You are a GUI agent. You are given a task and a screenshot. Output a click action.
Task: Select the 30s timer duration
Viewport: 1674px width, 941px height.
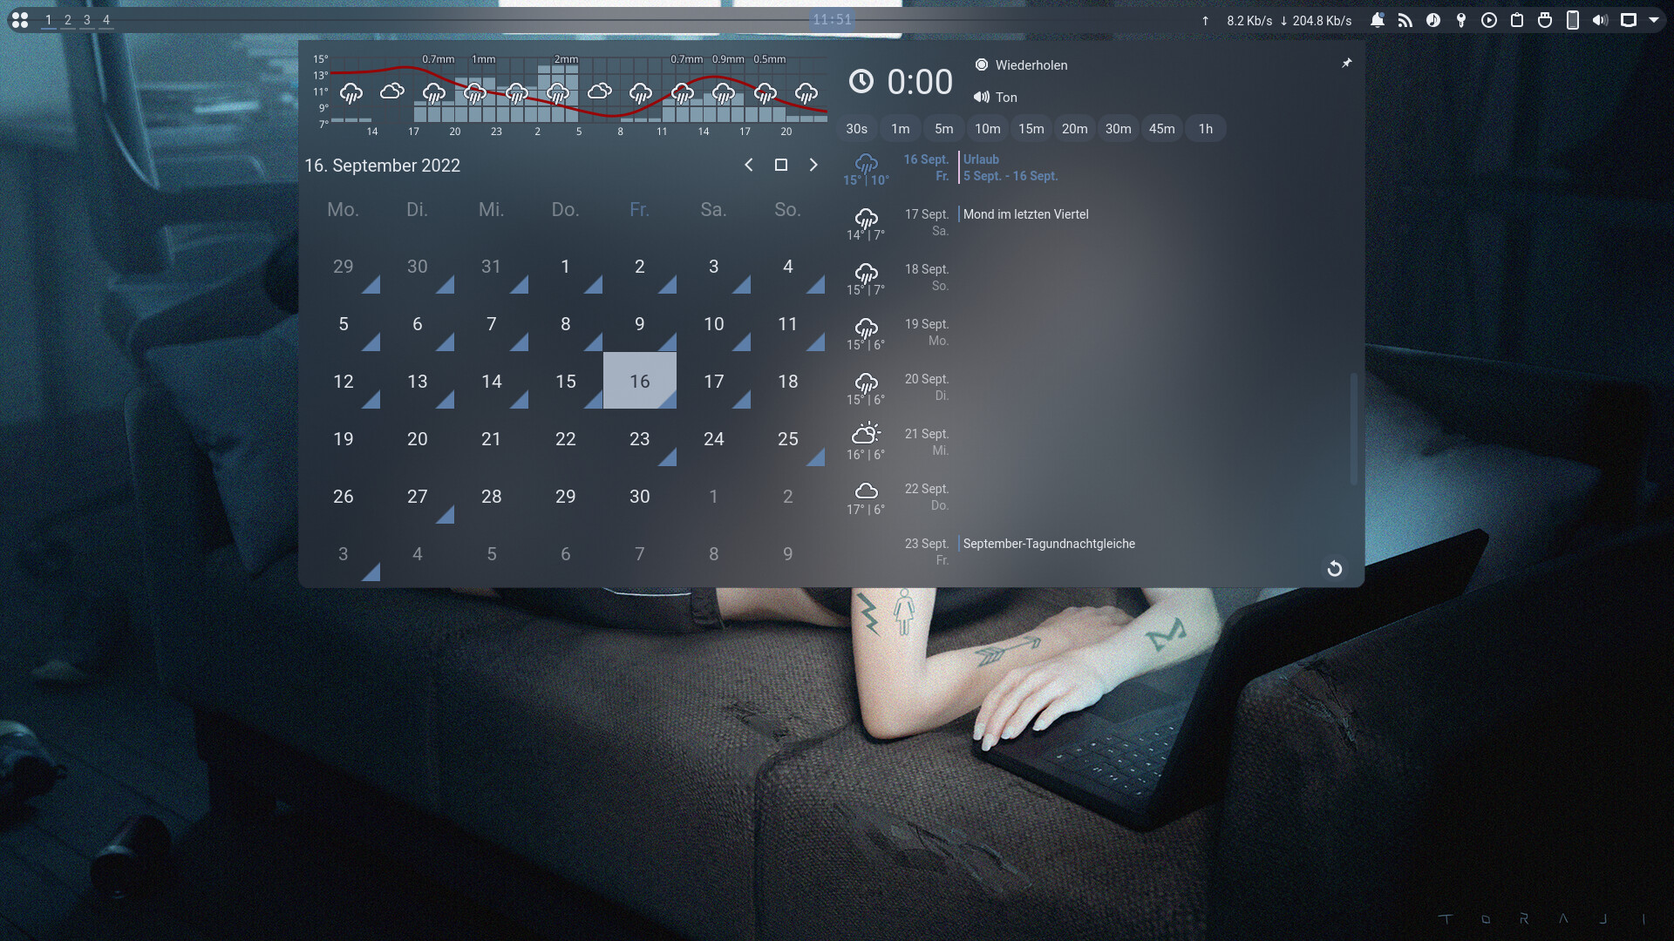click(x=856, y=127)
